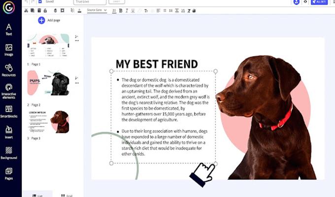
Task: Click the font size 20 field
Action: (x=114, y=10)
